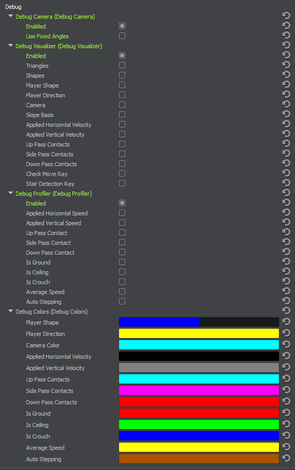
Task: Select the Debug header label
Action: tap(13, 7)
